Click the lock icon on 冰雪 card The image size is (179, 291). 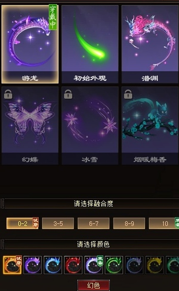click(x=68, y=94)
